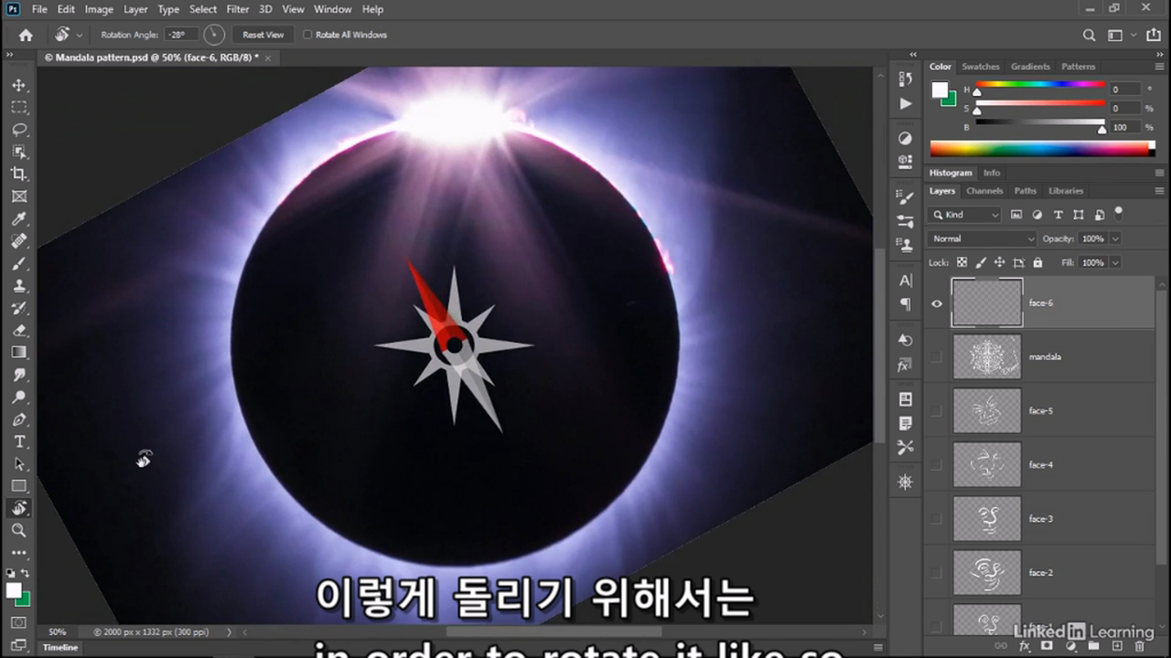The image size is (1171, 658).
Task: Expand status bar info arrow
Action: [229, 631]
